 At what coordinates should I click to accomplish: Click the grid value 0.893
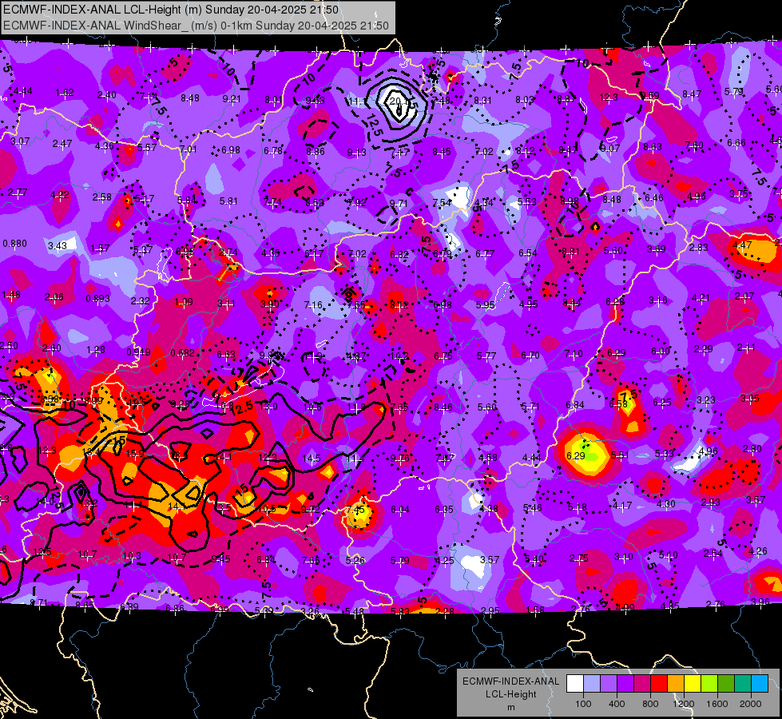point(97,298)
